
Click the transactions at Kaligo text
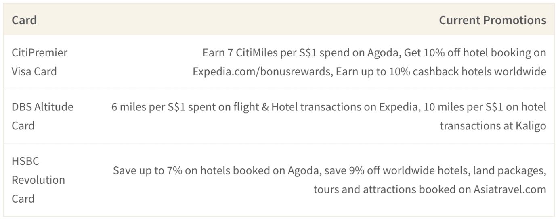(493, 126)
